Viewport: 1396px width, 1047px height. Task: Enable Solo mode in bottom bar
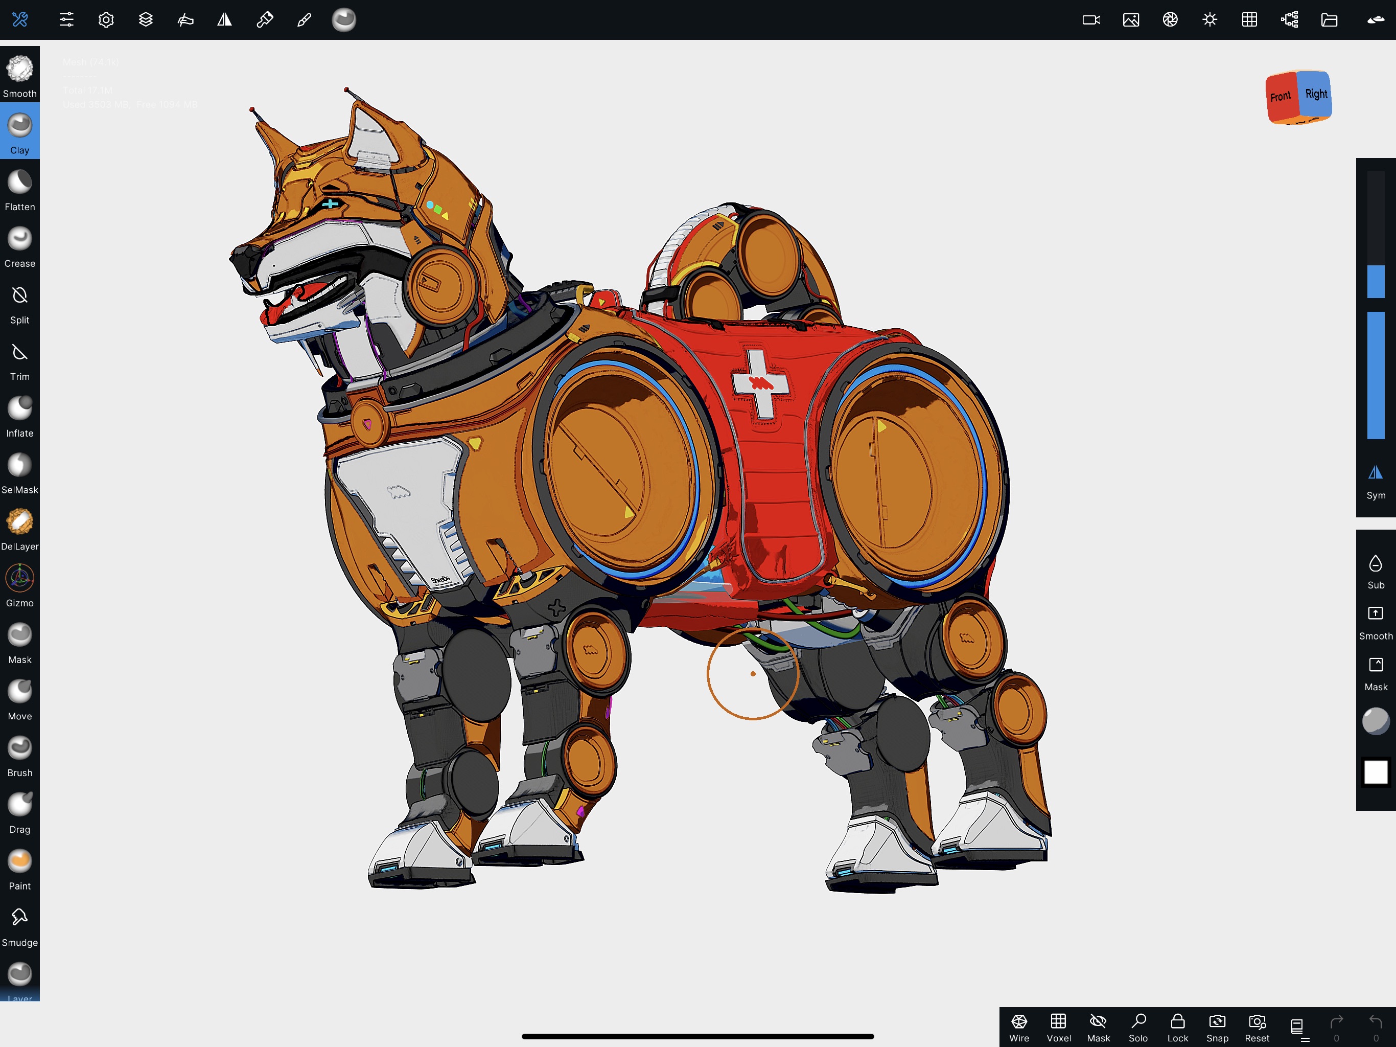[x=1138, y=1026]
